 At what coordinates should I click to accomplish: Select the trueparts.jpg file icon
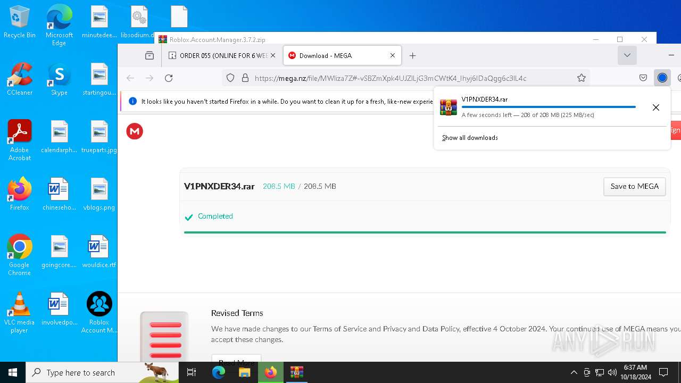[99, 137]
